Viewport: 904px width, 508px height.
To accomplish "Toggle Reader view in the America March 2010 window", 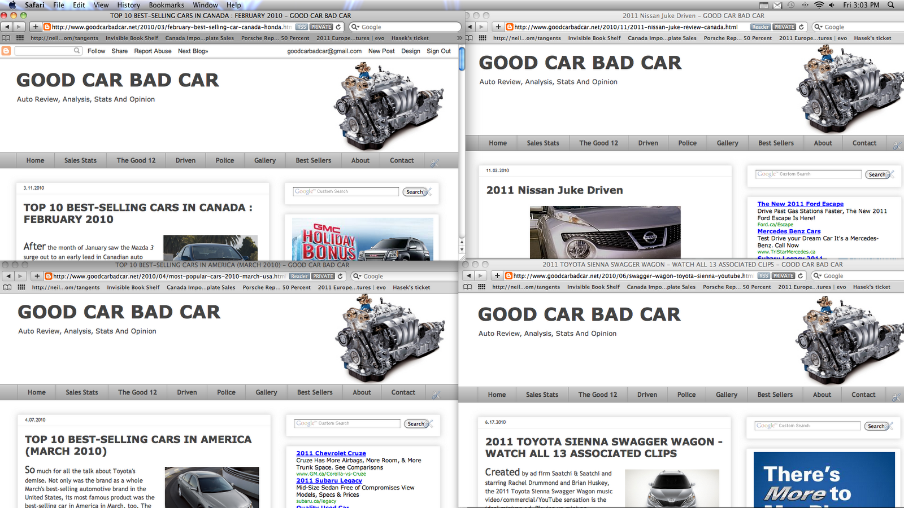I will tap(299, 276).
